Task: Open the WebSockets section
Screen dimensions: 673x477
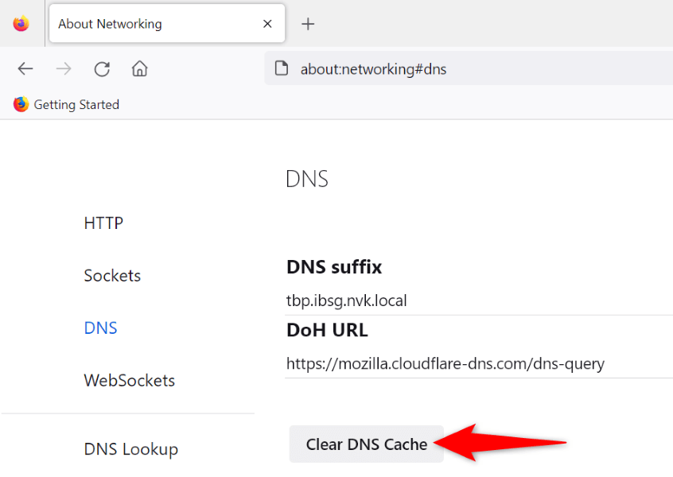Action: pyautogui.click(x=129, y=381)
